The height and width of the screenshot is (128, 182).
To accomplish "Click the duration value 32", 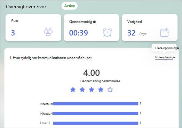I will pyautogui.click(x=132, y=33).
